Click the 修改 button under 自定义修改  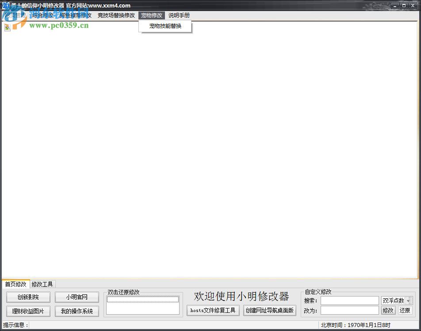pos(388,310)
